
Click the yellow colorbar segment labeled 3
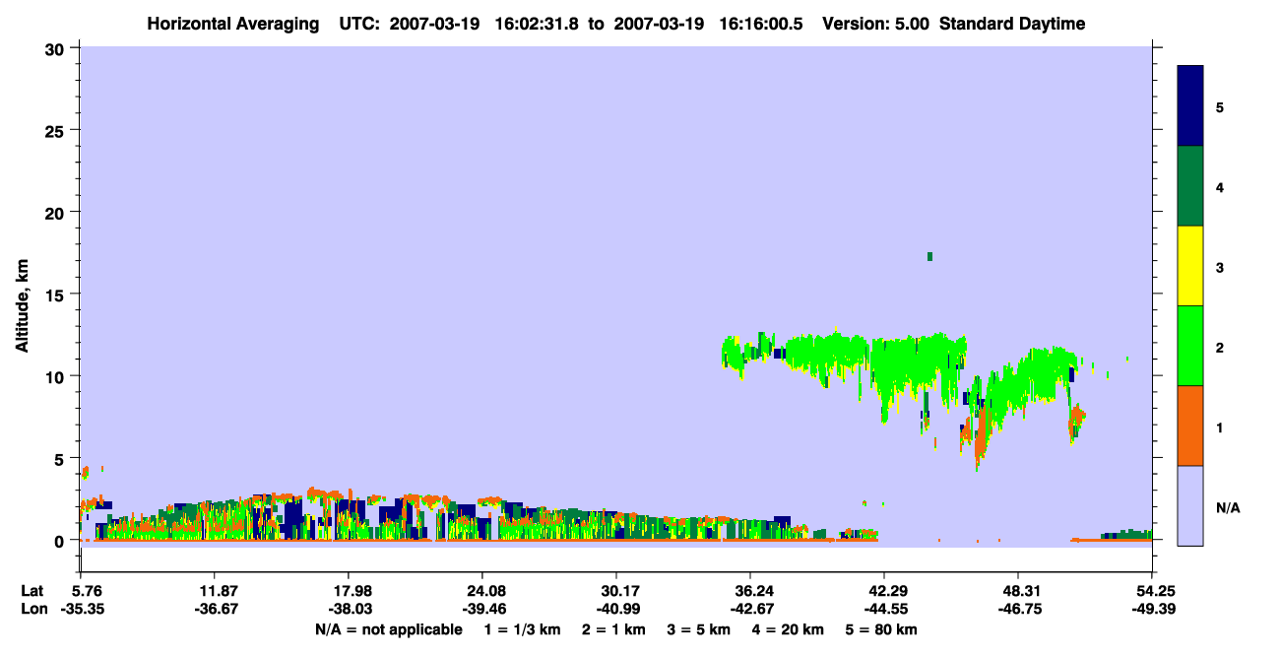(1190, 266)
